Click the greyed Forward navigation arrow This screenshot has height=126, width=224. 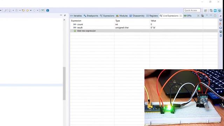click(x=34, y=10)
